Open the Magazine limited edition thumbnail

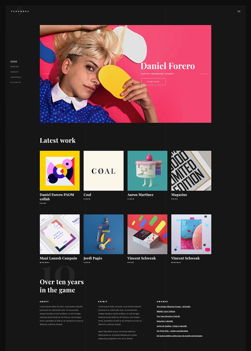pyautogui.click(x=191, y=171)
